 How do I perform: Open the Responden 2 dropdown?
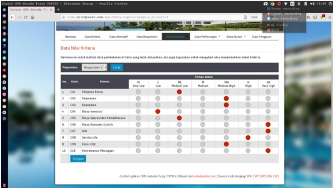click(x=94, y=67)
